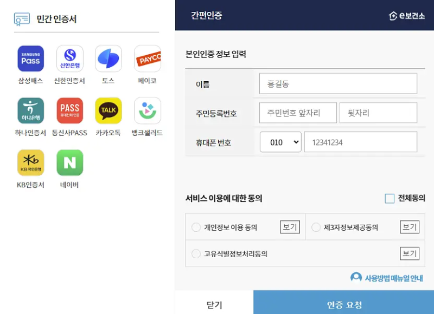434x314 pixels.
Task: Pick 뱅크샐러드 certificate icon
Action: [147, 110]
